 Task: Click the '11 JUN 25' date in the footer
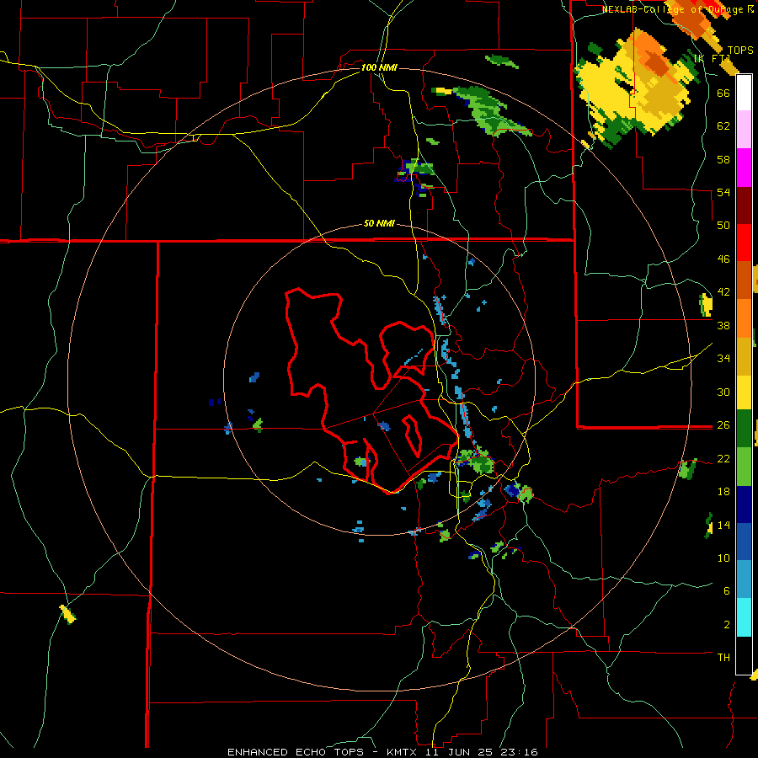pos(460,752)
